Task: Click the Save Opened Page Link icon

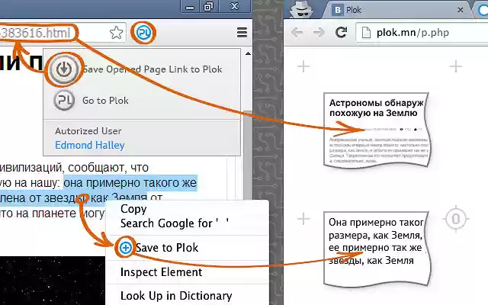Action: [64, 69]
